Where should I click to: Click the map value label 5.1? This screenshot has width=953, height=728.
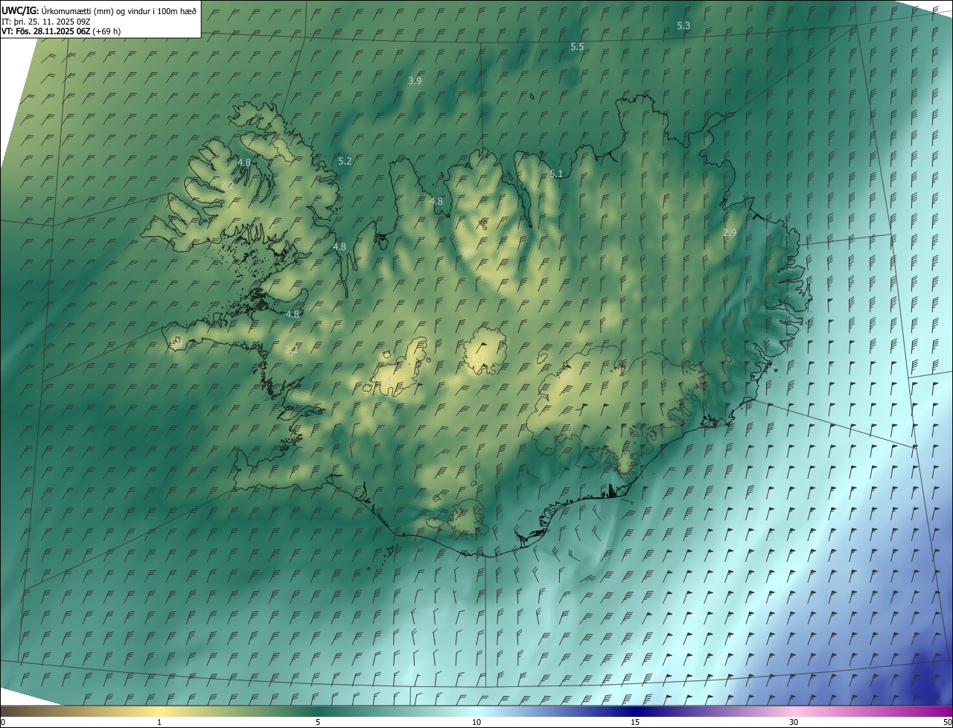coord(556,173)
